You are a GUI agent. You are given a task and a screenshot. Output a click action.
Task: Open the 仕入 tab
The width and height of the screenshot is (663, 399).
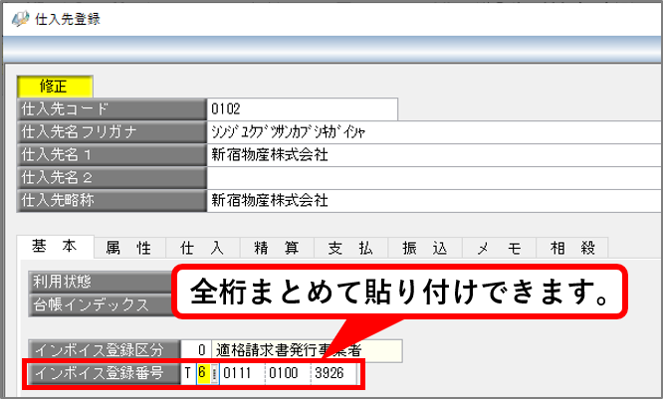(x=203, y=248)
